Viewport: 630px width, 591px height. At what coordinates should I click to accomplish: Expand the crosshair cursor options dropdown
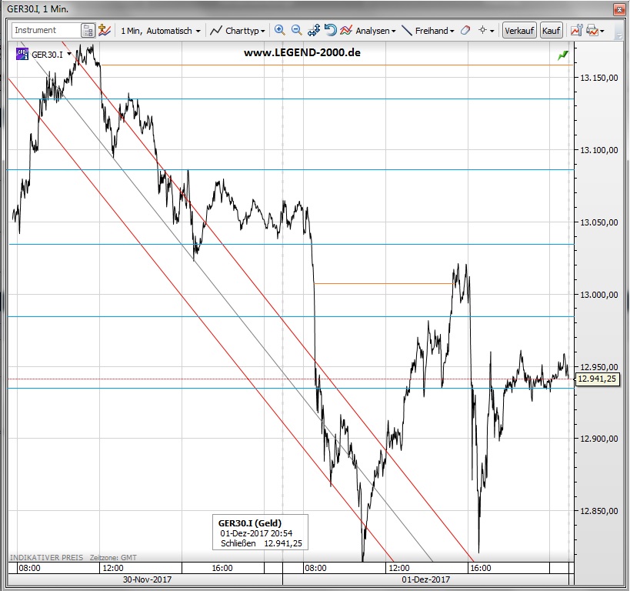pyautogui.click(x=486, y=31)
